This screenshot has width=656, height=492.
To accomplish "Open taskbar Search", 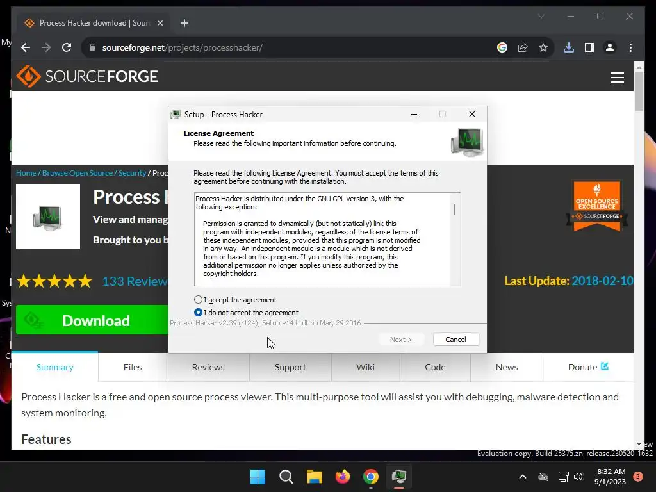I will point(286,477).
